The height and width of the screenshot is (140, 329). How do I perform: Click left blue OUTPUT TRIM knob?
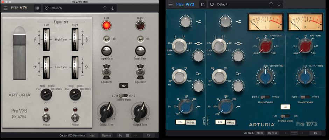[x=265, y=76]
